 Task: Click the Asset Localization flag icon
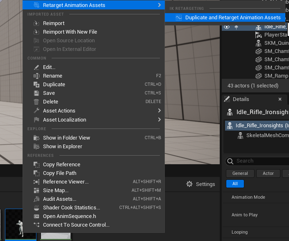coord(36,120)
